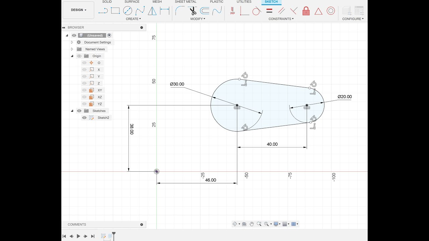The width and height of the screenshot is (429, 241).
Task: Open the MODIFY dropdown menu
Action: click(198, 19)
